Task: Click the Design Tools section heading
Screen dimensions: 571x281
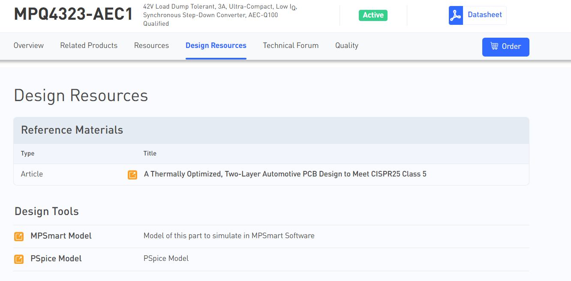Action: tap(47, 212)
